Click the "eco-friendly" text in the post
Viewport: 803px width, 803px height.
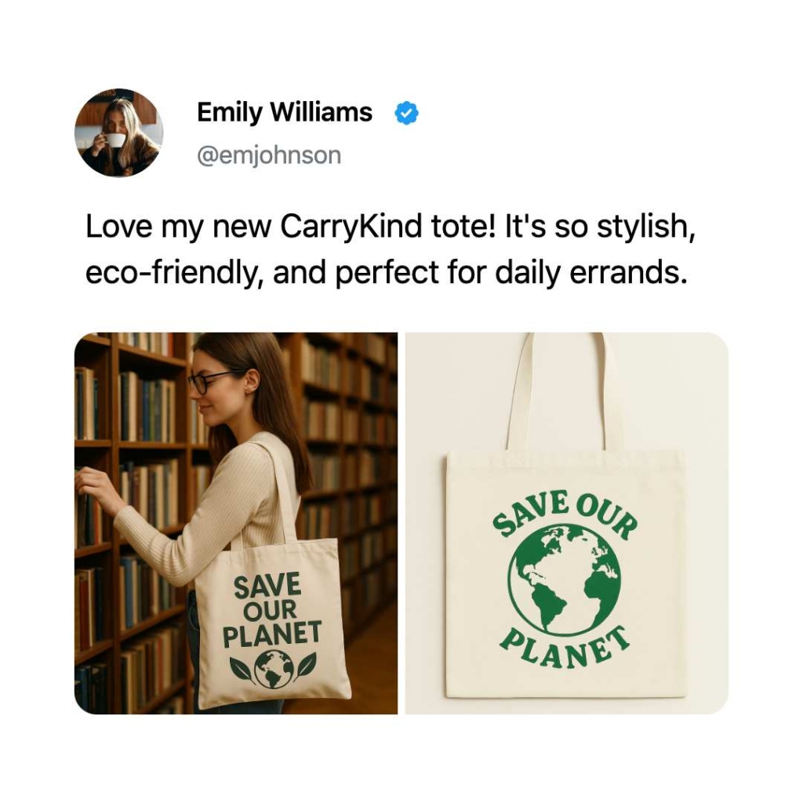click(x=175, y=272)
